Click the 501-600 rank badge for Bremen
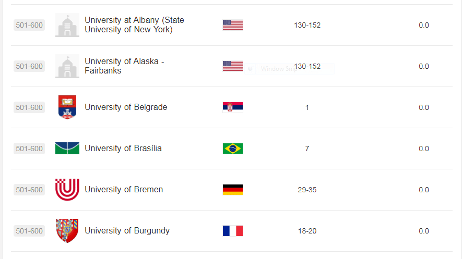 tap(29, 190)
